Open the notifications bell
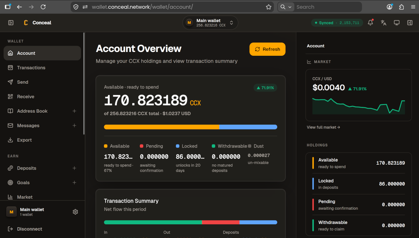The image size is (419, 238). pyautogui.click(x=370, y=23)
